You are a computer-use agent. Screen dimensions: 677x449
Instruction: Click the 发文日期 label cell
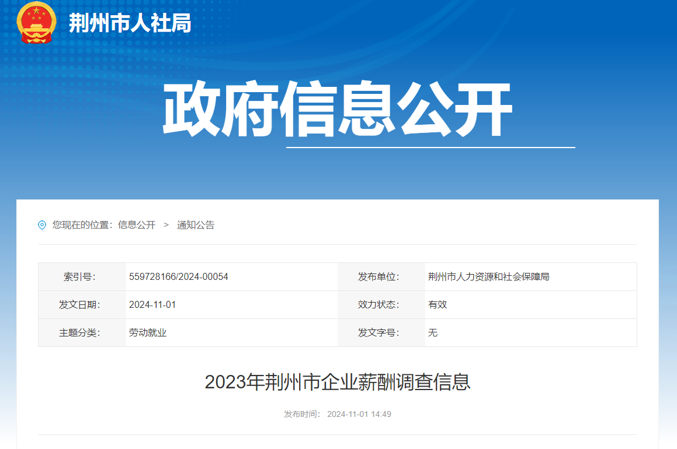pyautogui.click(x=82, y=304)
